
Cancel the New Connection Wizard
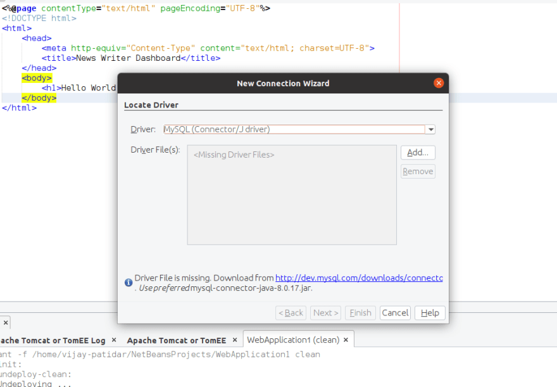click(395, 313)
